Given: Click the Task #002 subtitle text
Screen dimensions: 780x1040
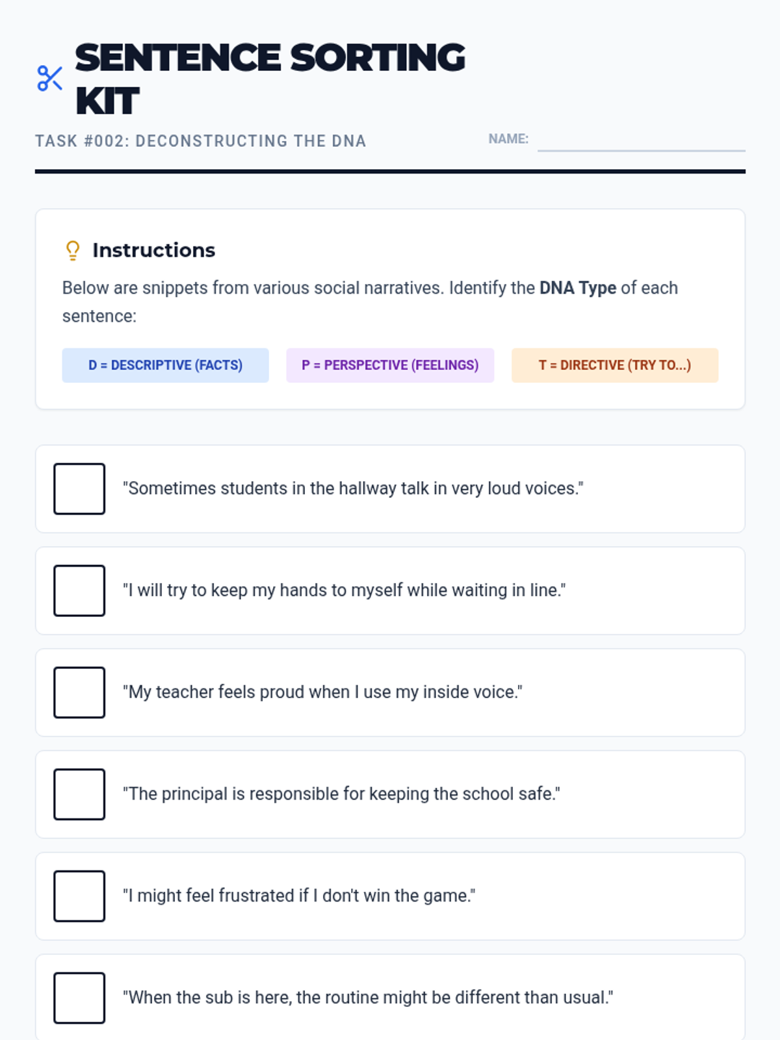Looking at the screenshot, I should tap(200, 141).
